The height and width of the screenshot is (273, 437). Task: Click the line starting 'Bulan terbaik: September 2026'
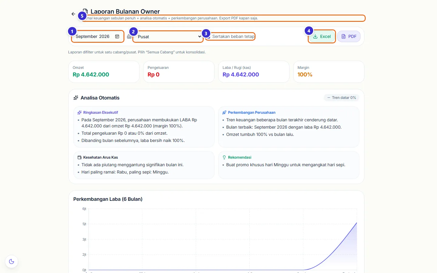284,127
